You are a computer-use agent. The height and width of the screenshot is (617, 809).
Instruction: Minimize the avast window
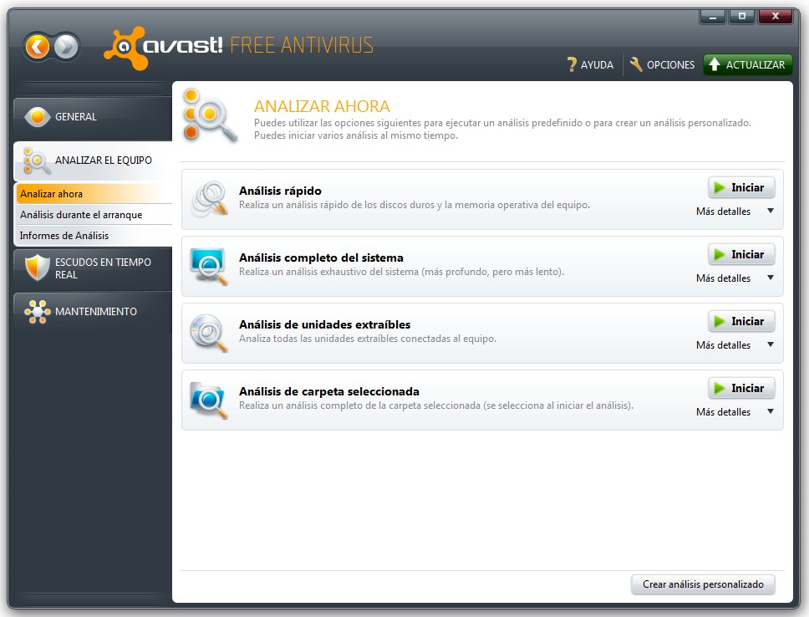(713, 17)
